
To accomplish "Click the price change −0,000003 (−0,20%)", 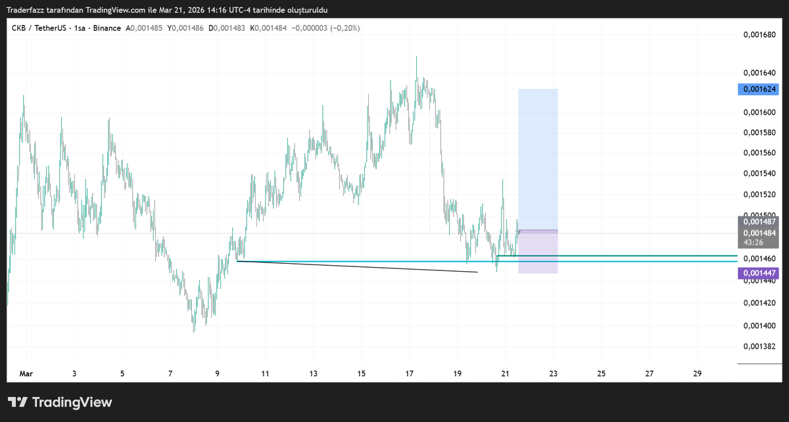I will point(326,28).
